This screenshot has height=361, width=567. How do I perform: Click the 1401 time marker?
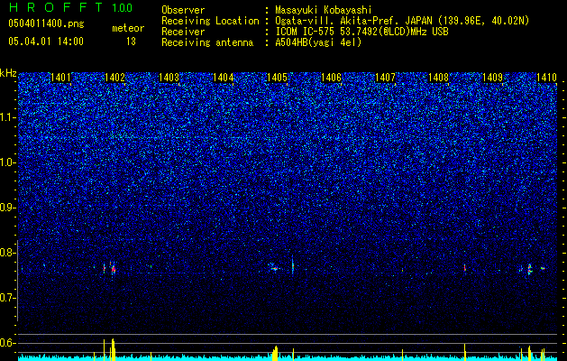tap(60, 78)
